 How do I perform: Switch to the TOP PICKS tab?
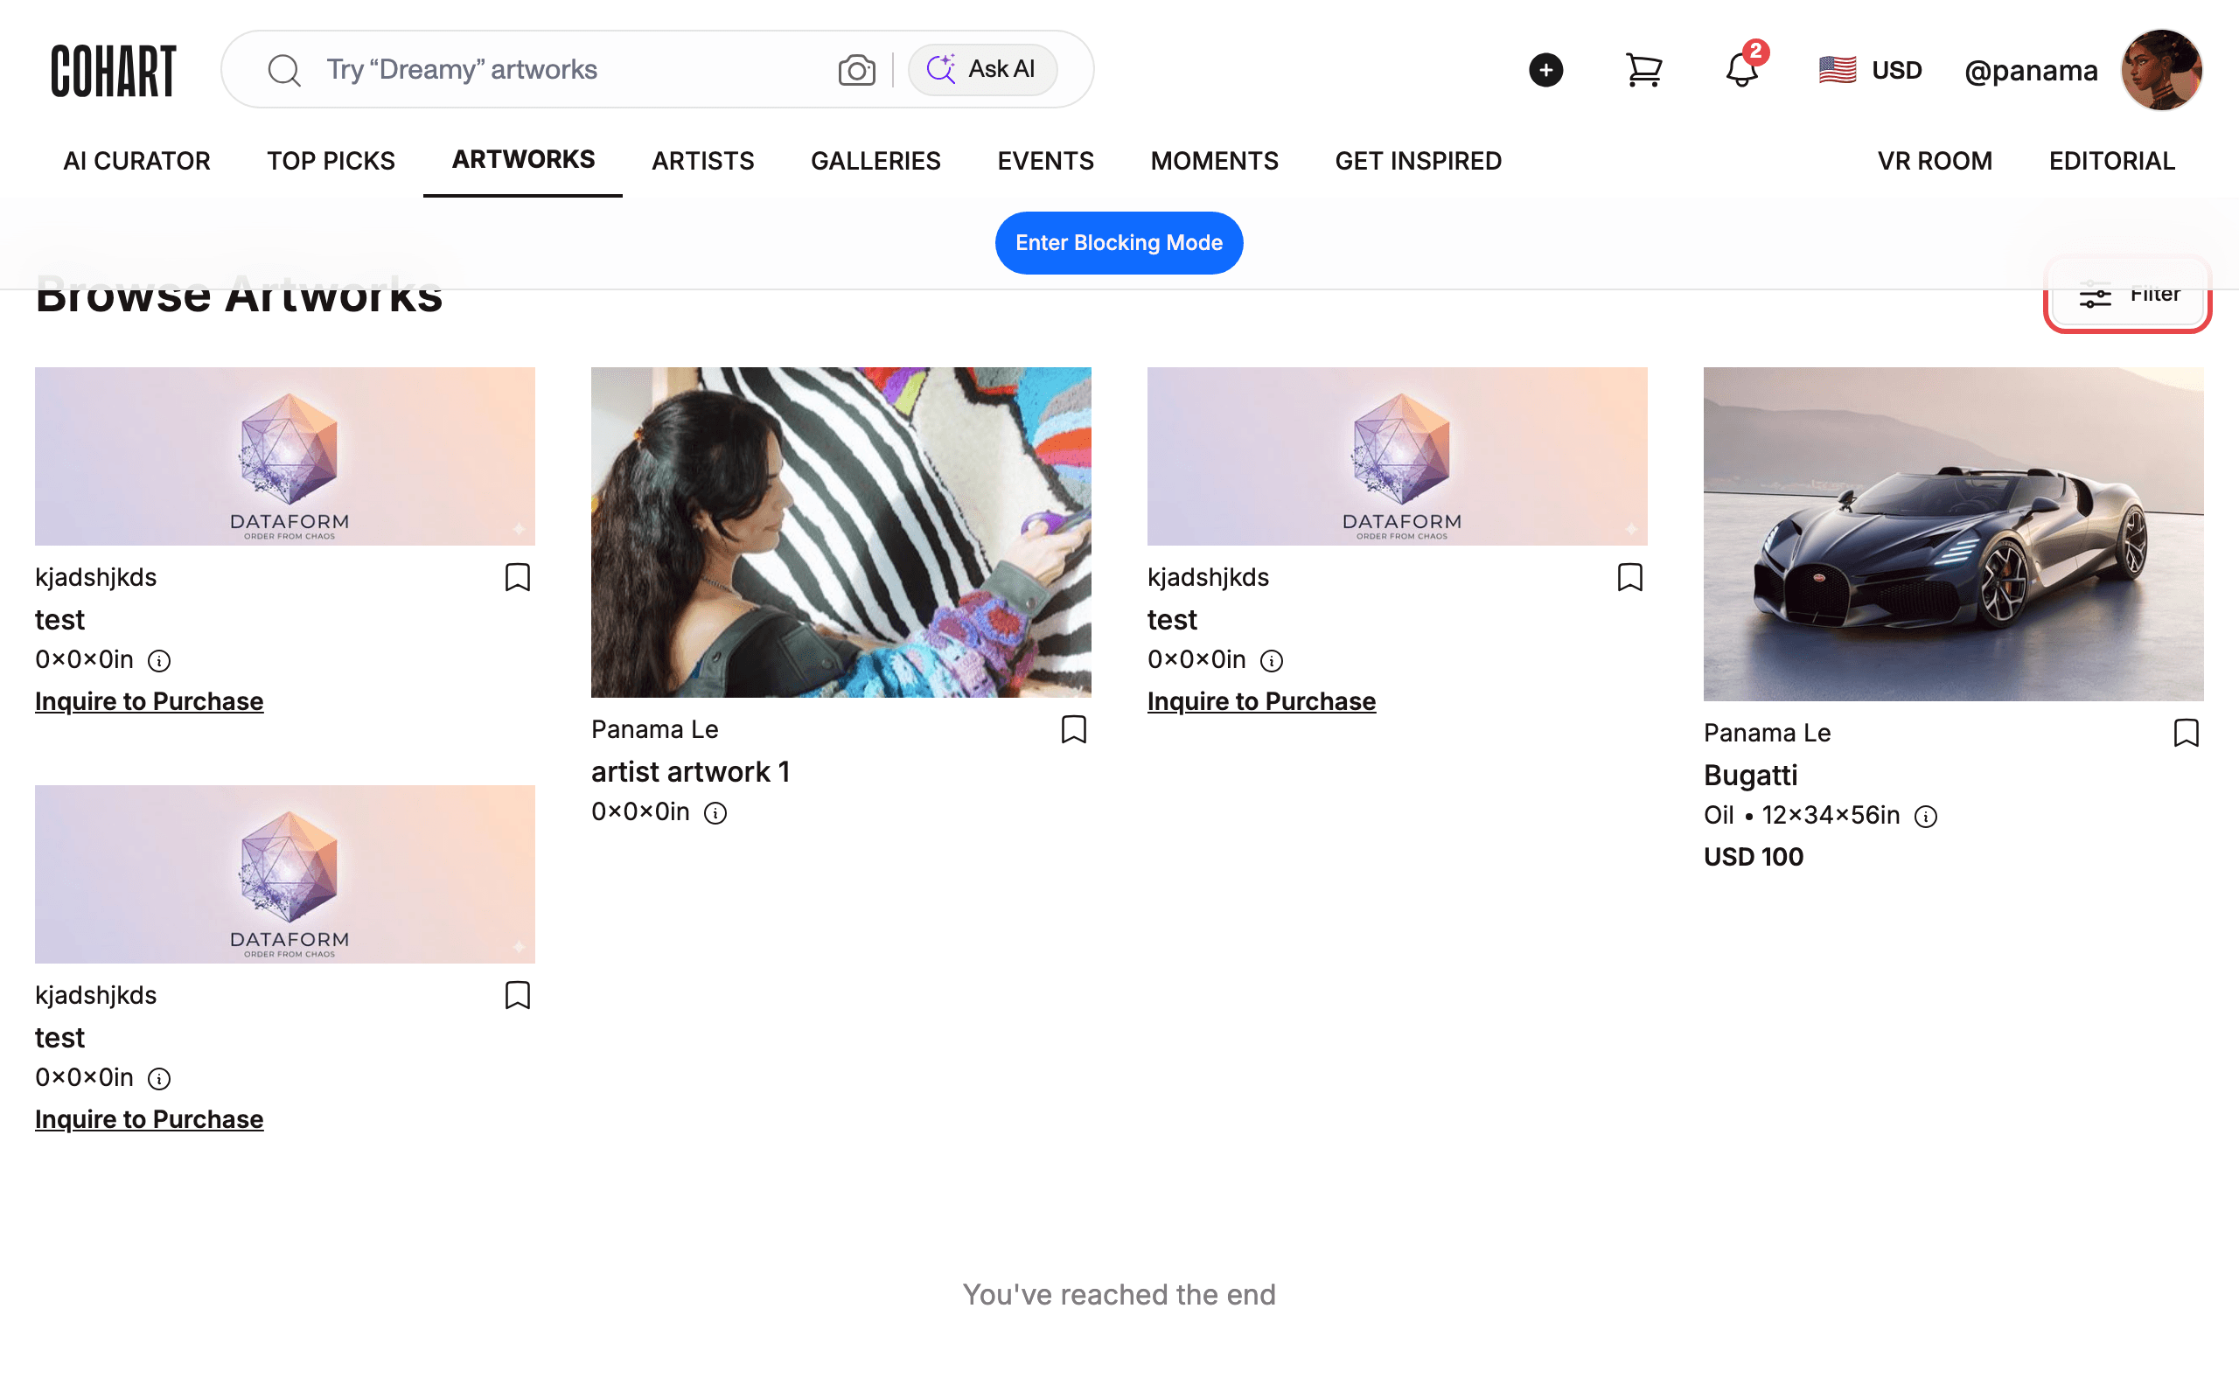(331, 161)
